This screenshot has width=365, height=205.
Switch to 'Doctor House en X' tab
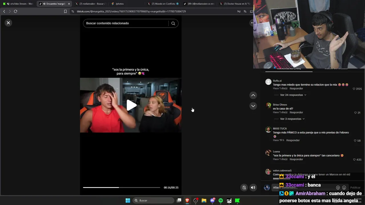[x=234, y=4]
